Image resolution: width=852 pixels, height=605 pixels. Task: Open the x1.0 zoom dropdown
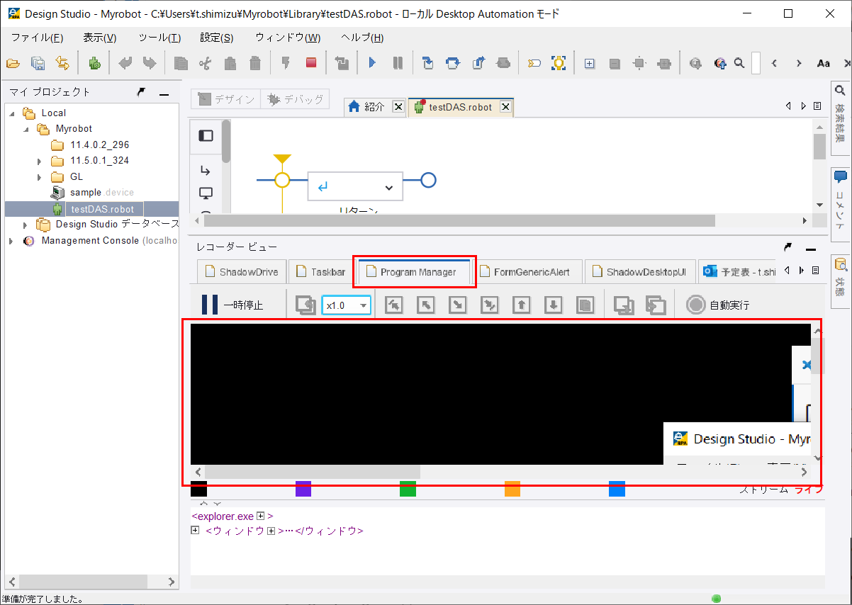click(347, 305)
